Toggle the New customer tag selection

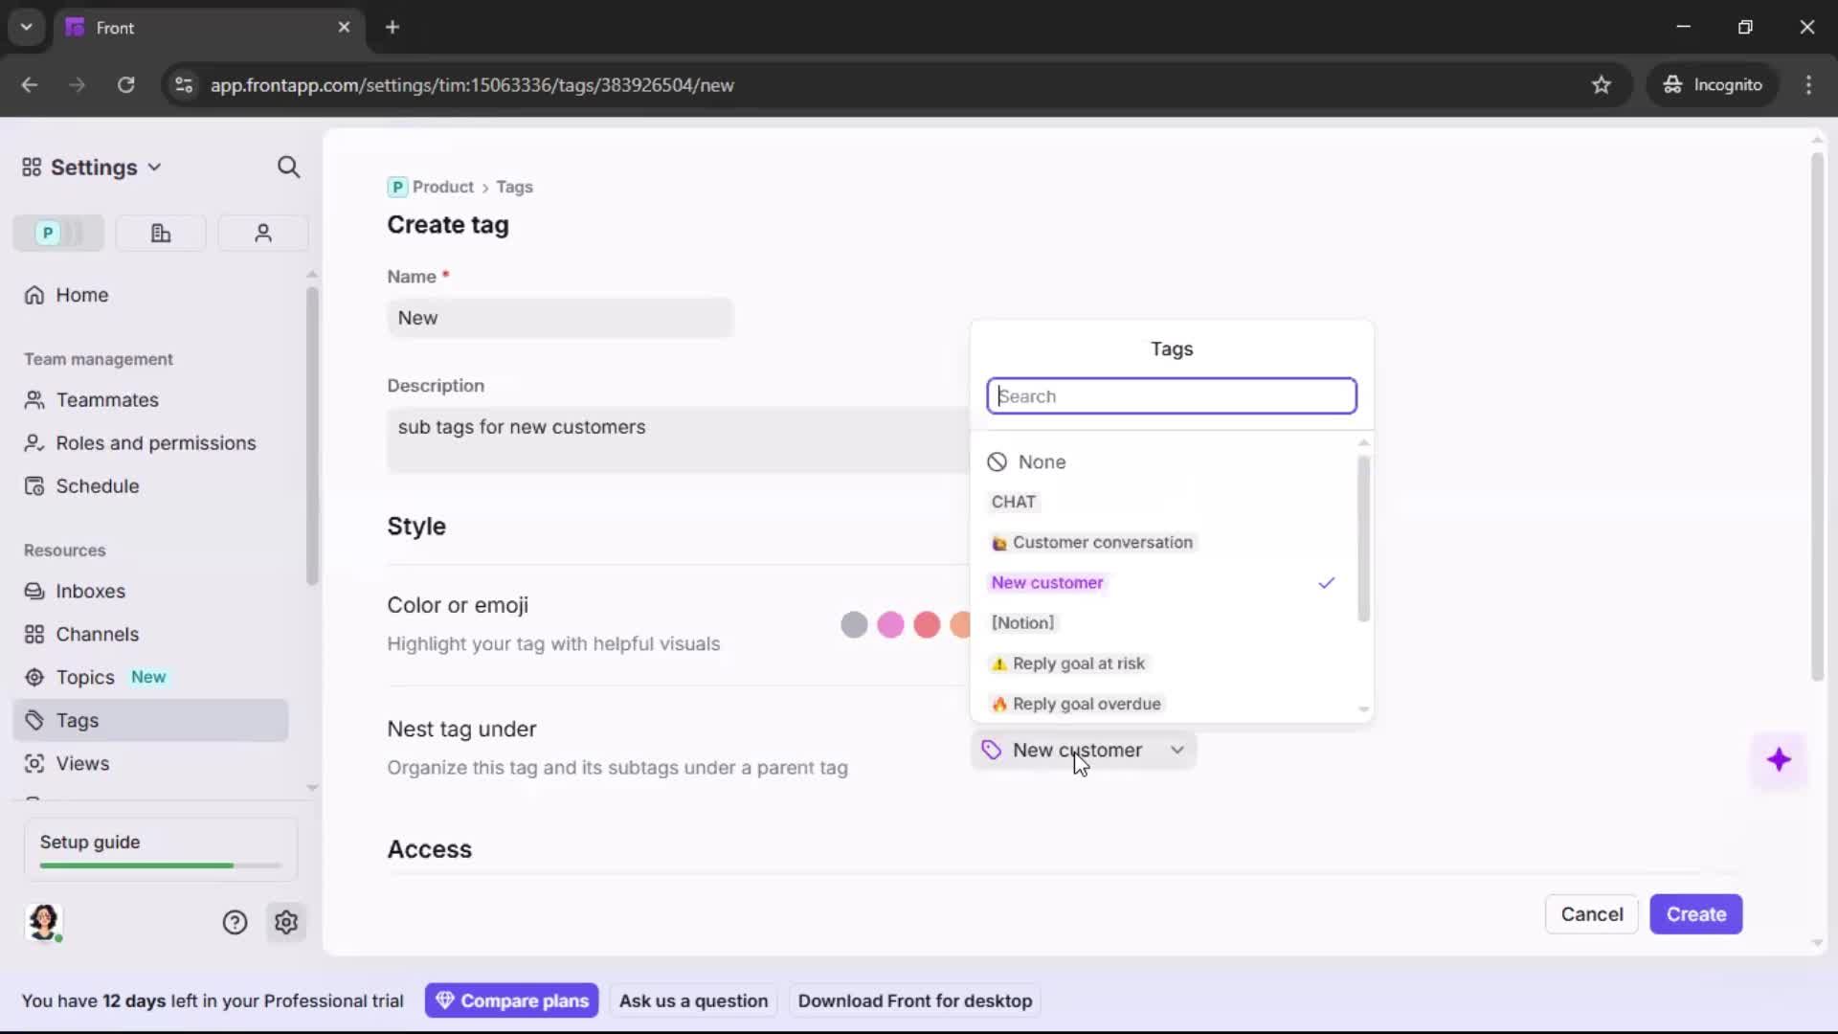[1047, 582]
